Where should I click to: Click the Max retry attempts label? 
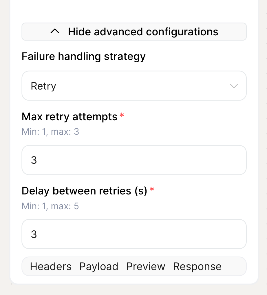point(70,116)
